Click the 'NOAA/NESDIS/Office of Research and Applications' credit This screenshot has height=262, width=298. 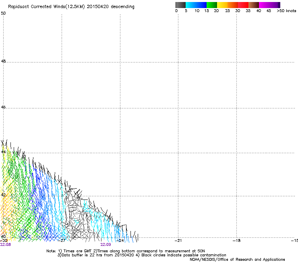[x=237, y=260]
